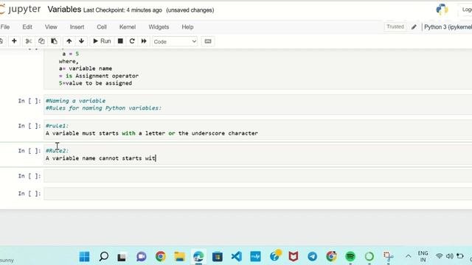Open taskbar Search magnifier

[103, 257]
